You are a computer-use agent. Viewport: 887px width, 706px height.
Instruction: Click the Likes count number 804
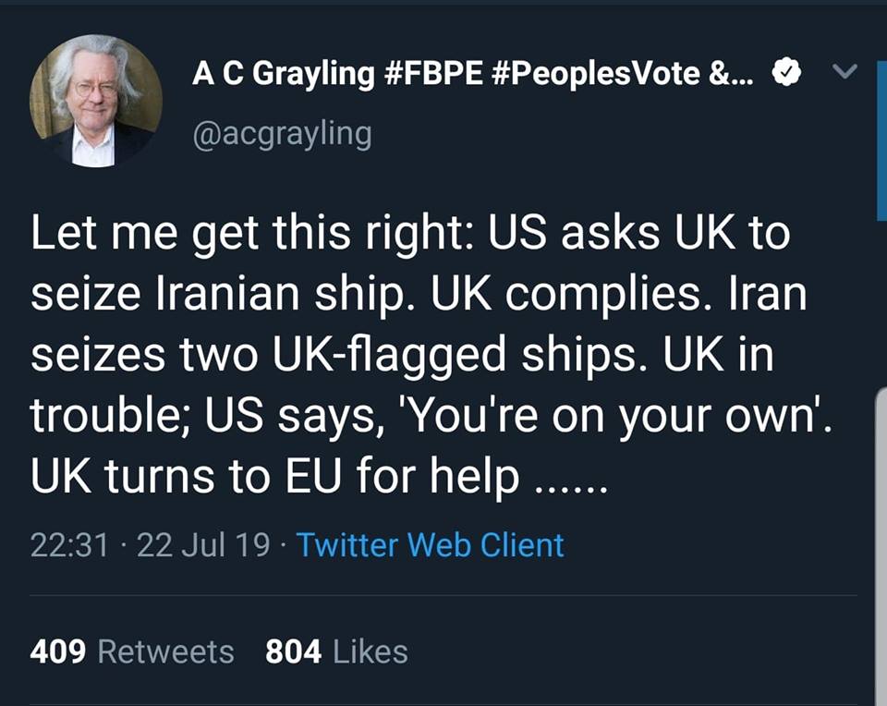(293, 651)
